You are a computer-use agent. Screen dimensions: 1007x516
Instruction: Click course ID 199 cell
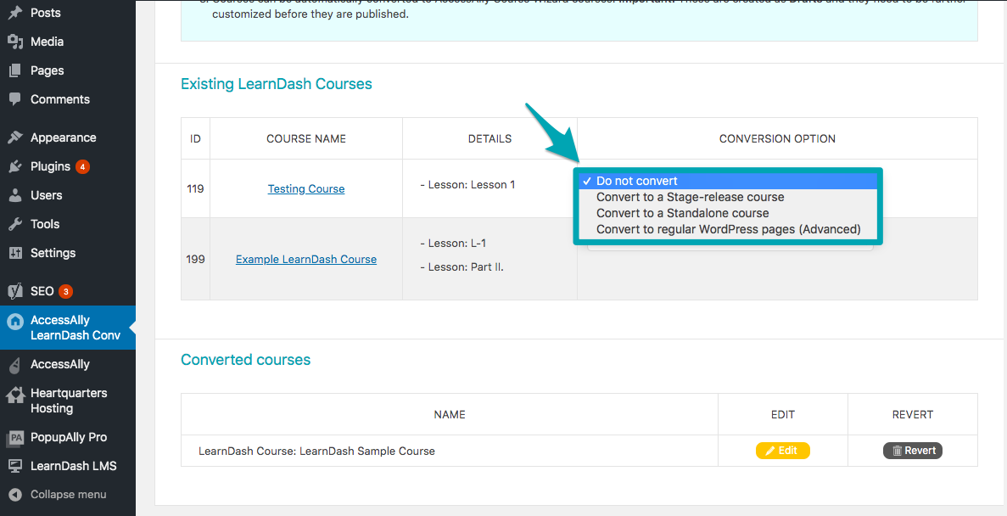(195, 260)
